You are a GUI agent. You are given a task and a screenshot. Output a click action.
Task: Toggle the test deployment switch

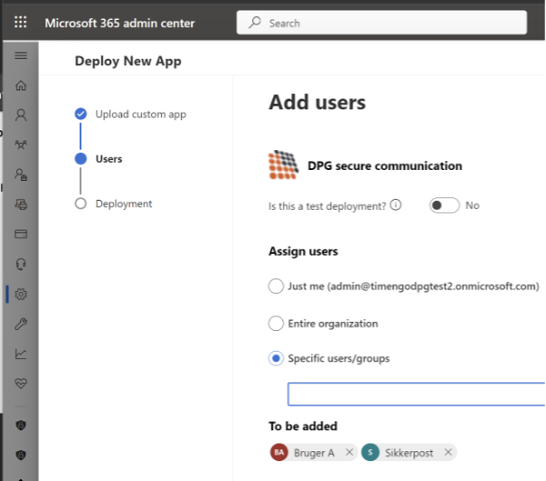444,205
